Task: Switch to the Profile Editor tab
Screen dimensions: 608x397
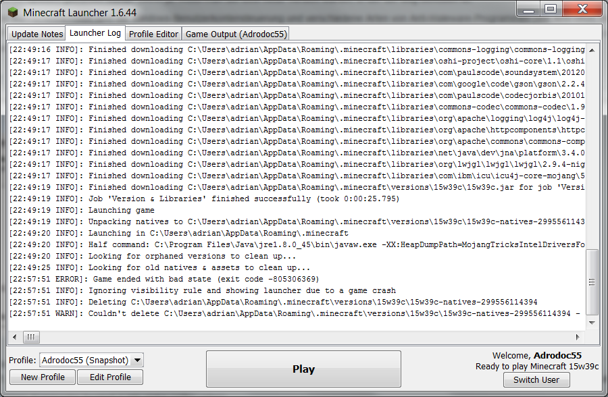Action: (153, 34)
